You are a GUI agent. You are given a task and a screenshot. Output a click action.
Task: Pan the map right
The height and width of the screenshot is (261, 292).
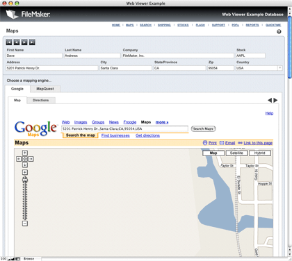coord(31,159)
